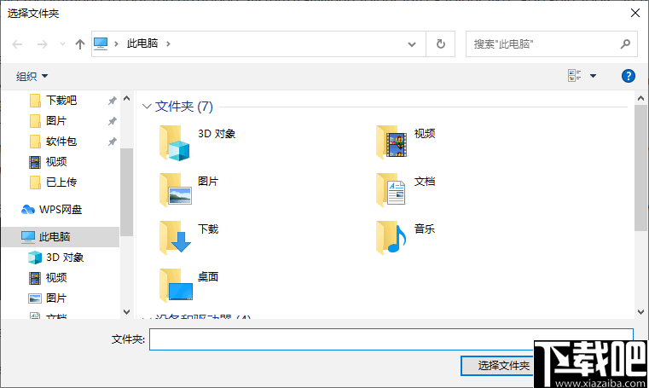This screenshot has height=388, width=649.
Task: Click the 桌面 folder label
Action: (208, 277)
